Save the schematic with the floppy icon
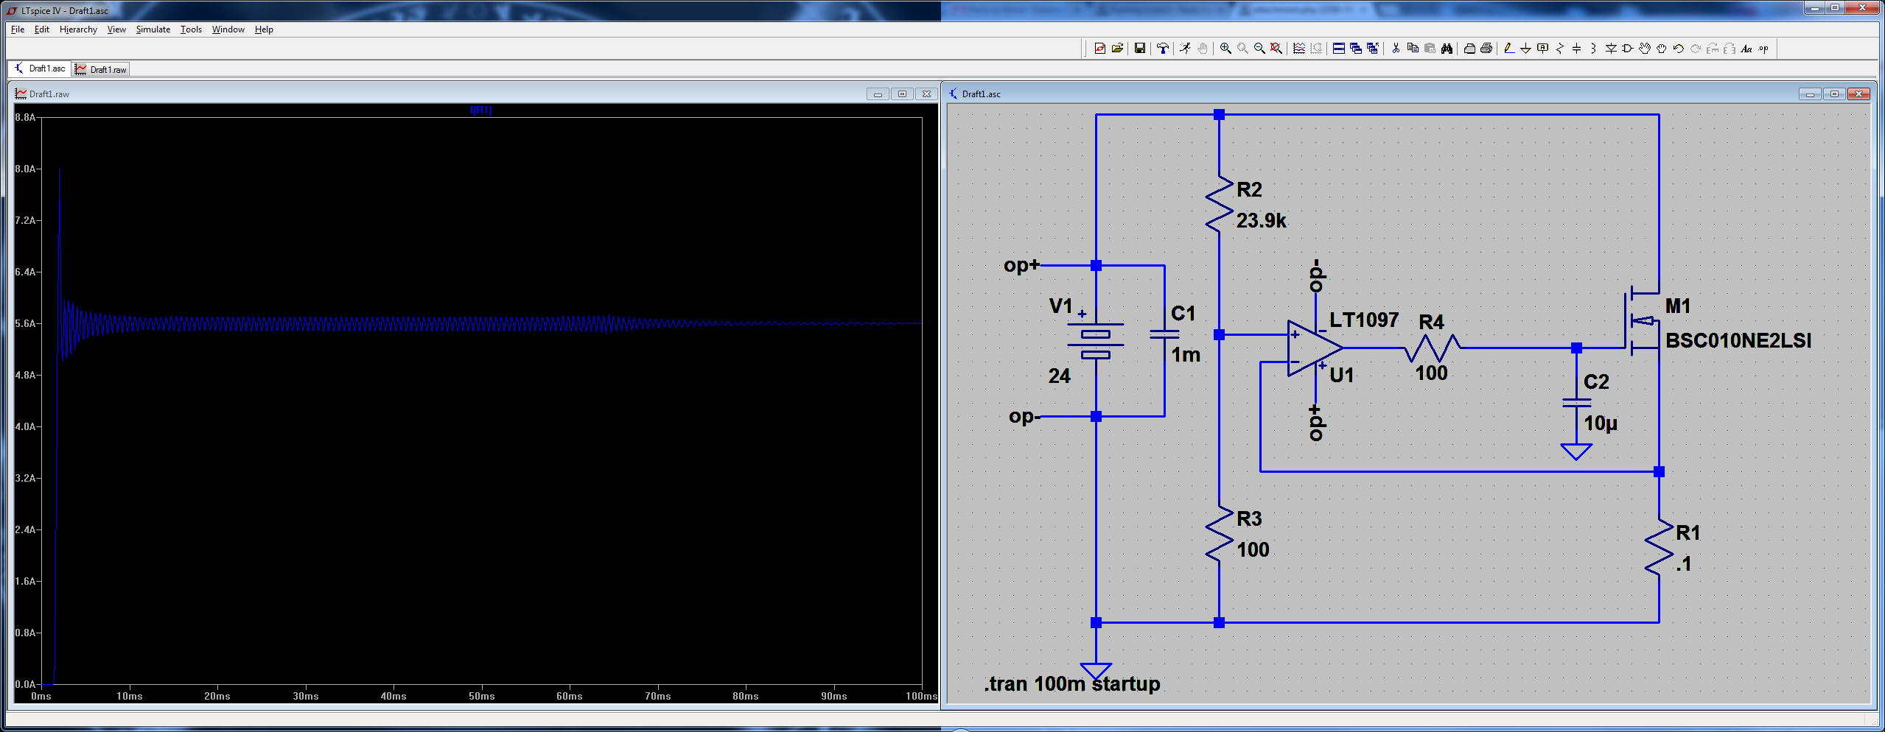Viewport: 1885px width, 732px height. click(x=1140, y=49)
